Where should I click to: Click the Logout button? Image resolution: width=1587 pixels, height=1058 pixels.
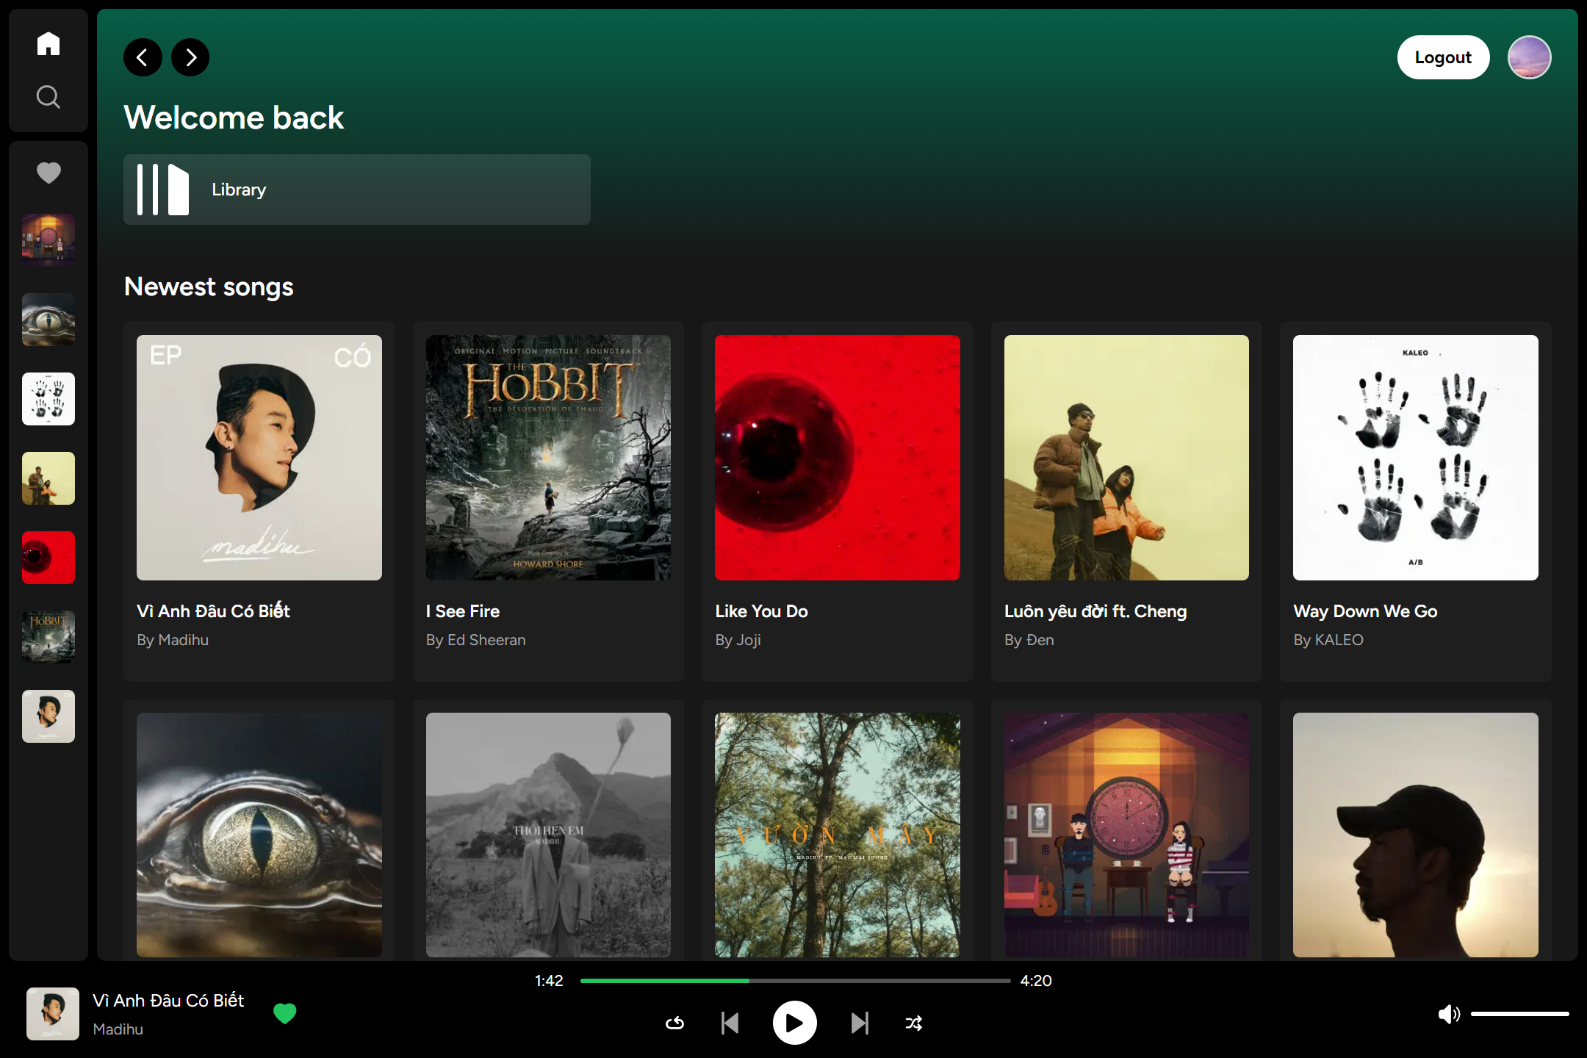1442,57
